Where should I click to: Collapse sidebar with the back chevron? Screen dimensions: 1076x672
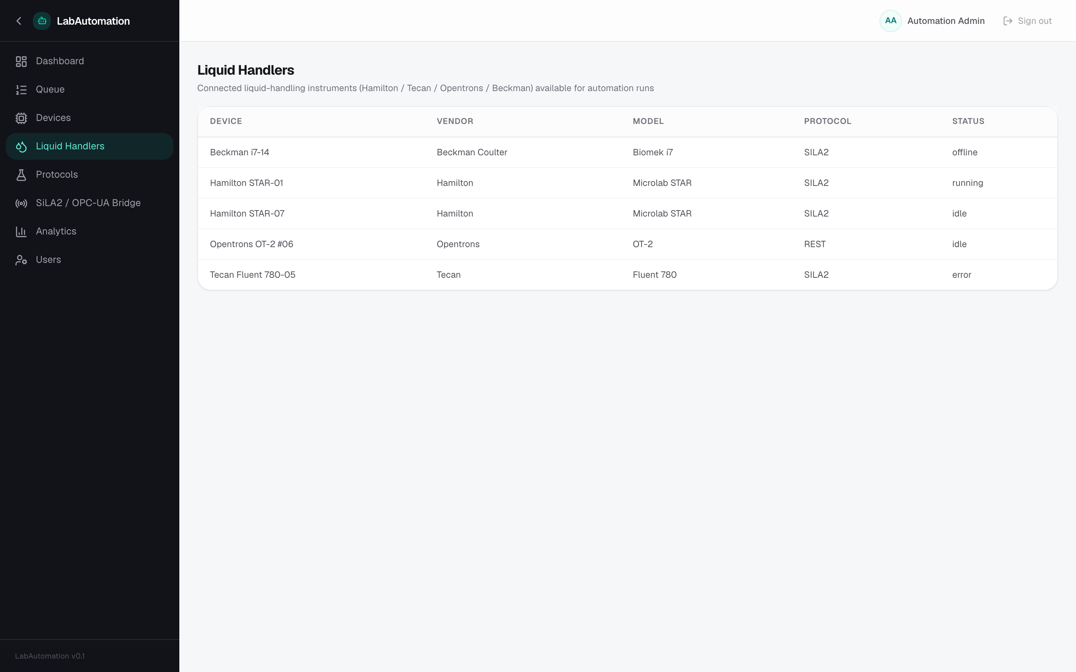click(x=19, y=21)
